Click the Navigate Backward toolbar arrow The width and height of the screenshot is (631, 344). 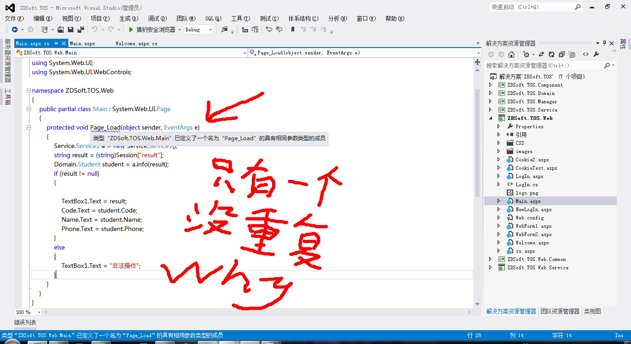(x=14, y=30)
